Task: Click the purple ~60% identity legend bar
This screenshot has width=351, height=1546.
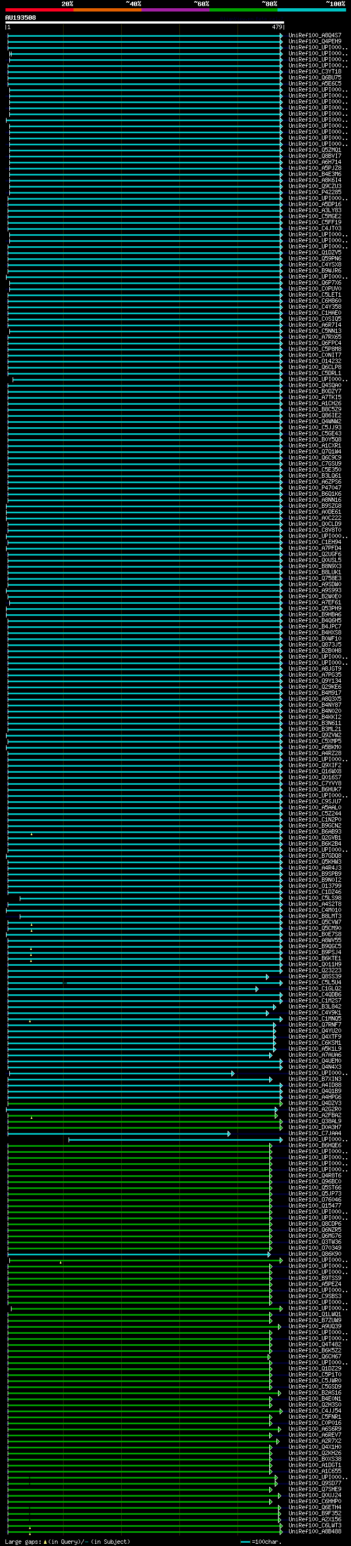Action: (175, 10)
